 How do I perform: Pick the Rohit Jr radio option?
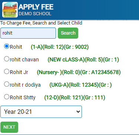click(x=7, y=71)
